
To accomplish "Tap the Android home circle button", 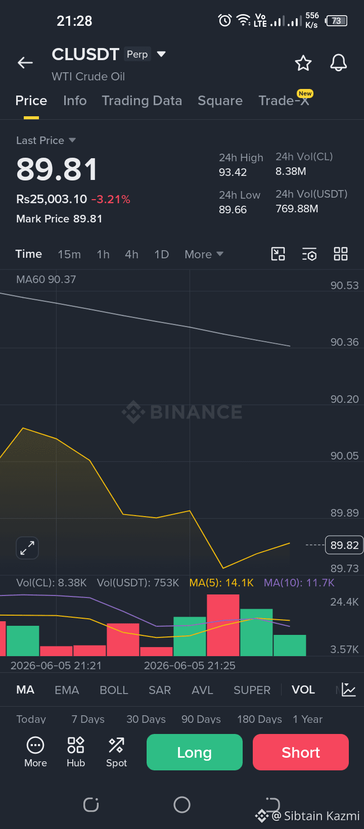I will click(x=182, y=804).
